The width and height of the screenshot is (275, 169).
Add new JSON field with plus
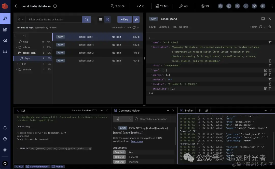tap(152, 93)
